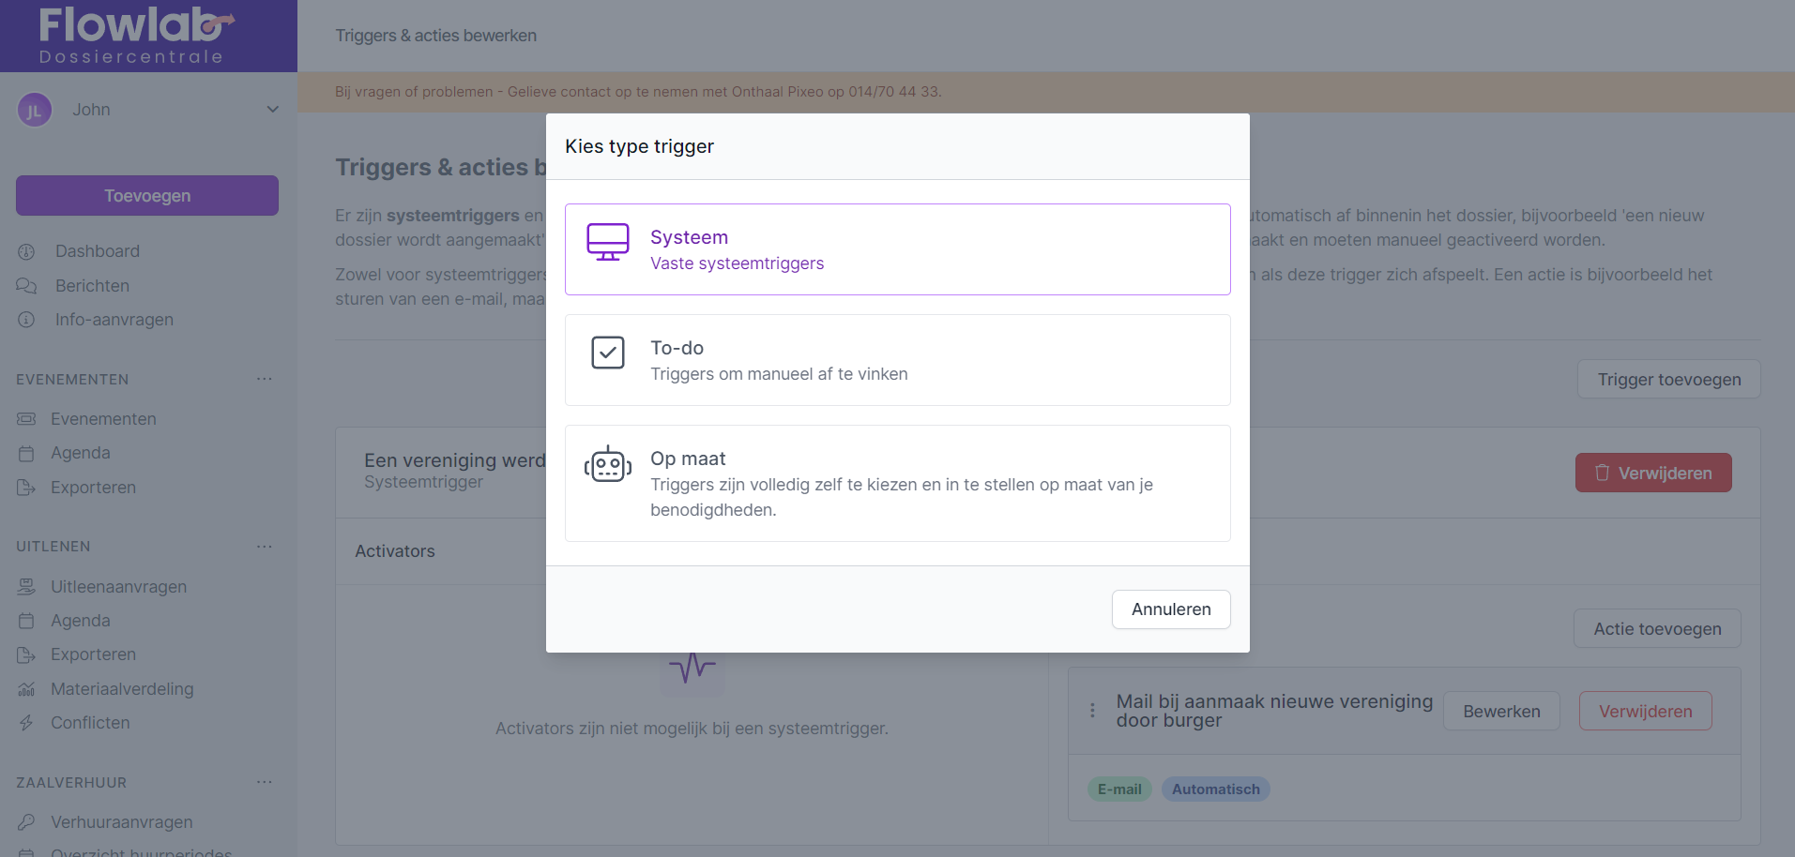
Task: Expand the John user dropdown chevron
Action: [x=272, y=110]
